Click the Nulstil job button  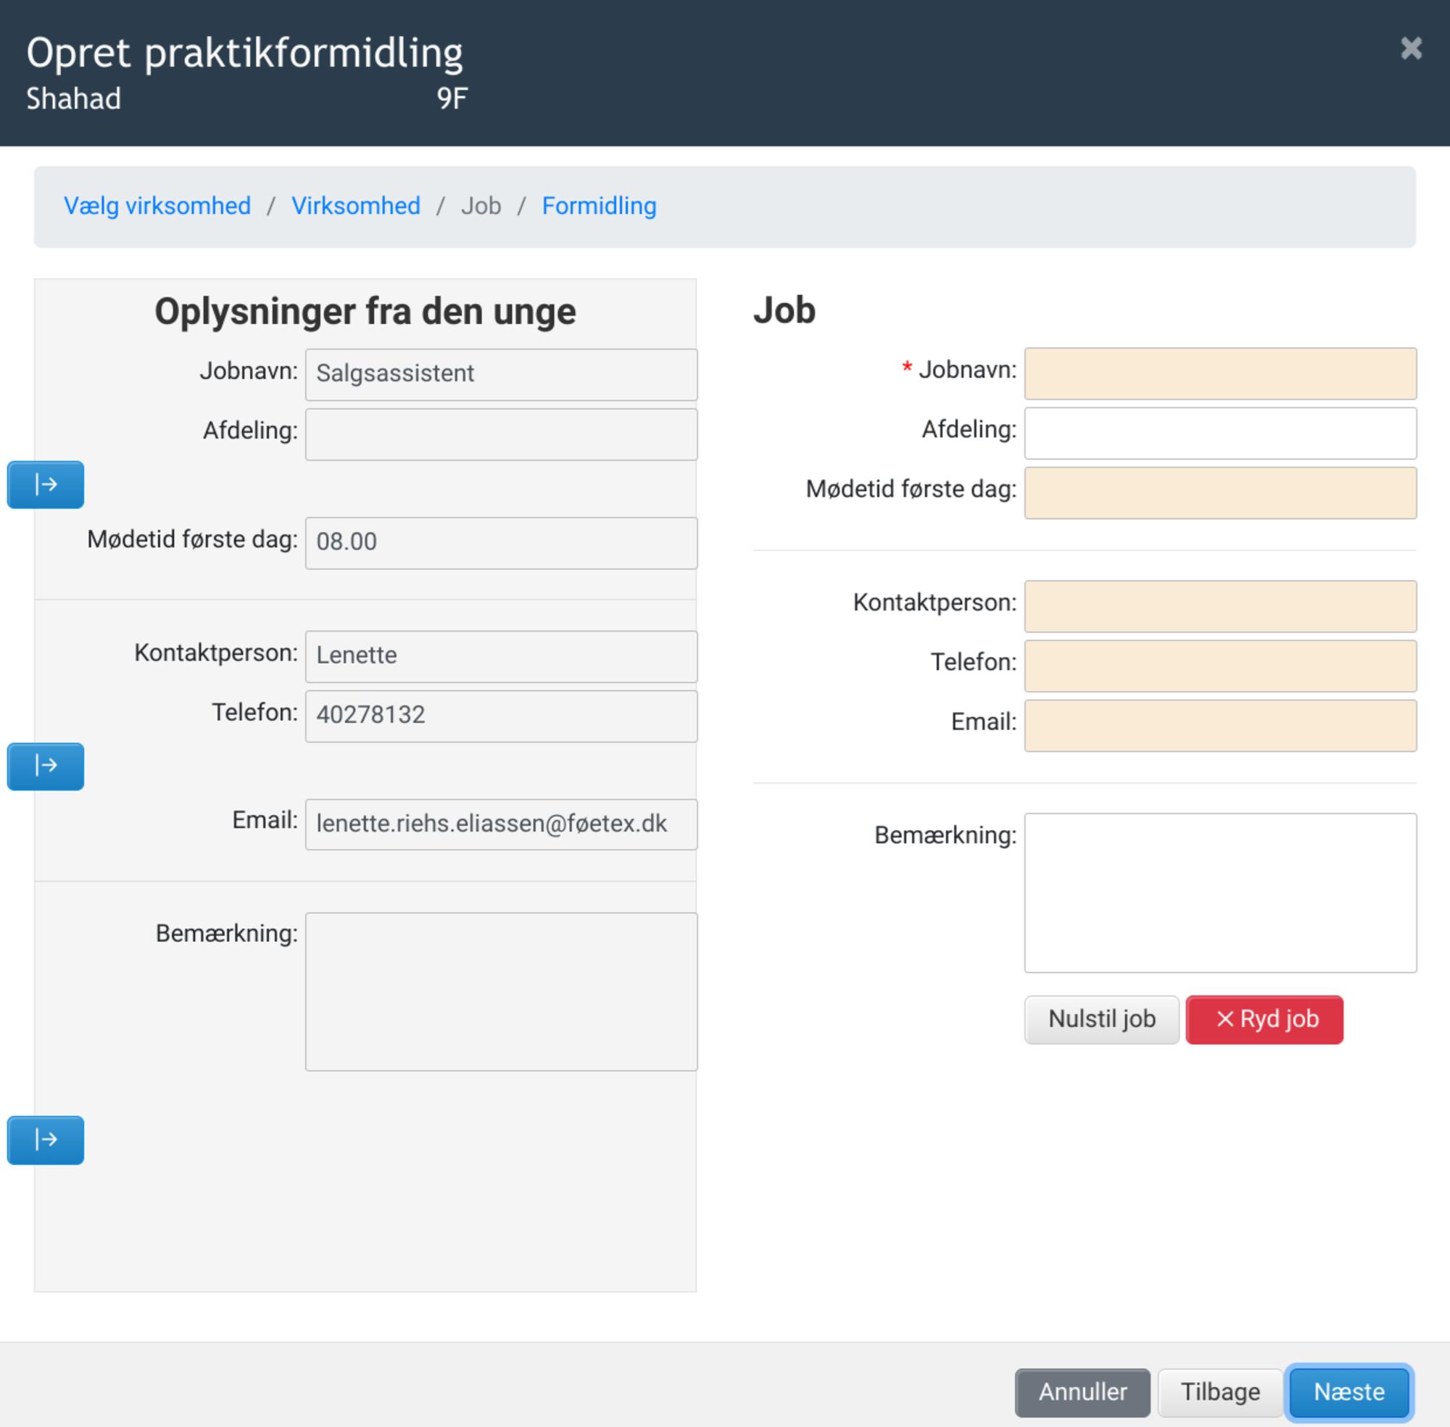tap(1101, 1019)
